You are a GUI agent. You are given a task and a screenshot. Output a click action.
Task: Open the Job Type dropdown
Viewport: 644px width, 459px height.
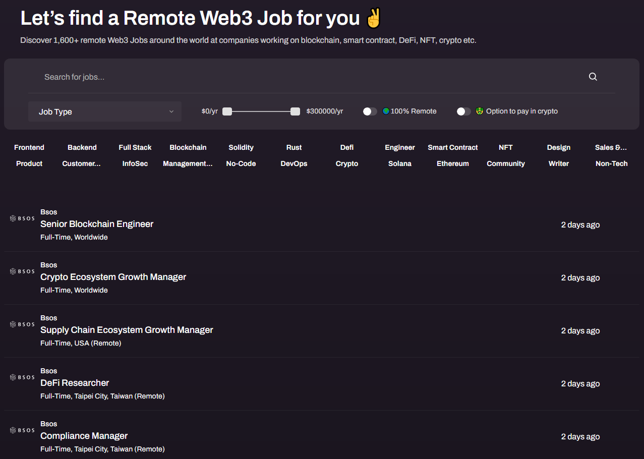105,111
